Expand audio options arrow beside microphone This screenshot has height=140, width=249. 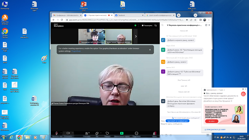coord(61,133)
